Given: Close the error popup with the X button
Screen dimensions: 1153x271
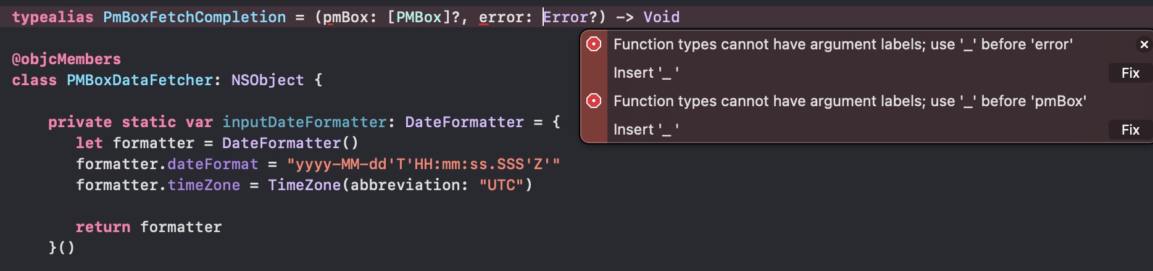Looking at the screenshot, I should pos(1144,44).
